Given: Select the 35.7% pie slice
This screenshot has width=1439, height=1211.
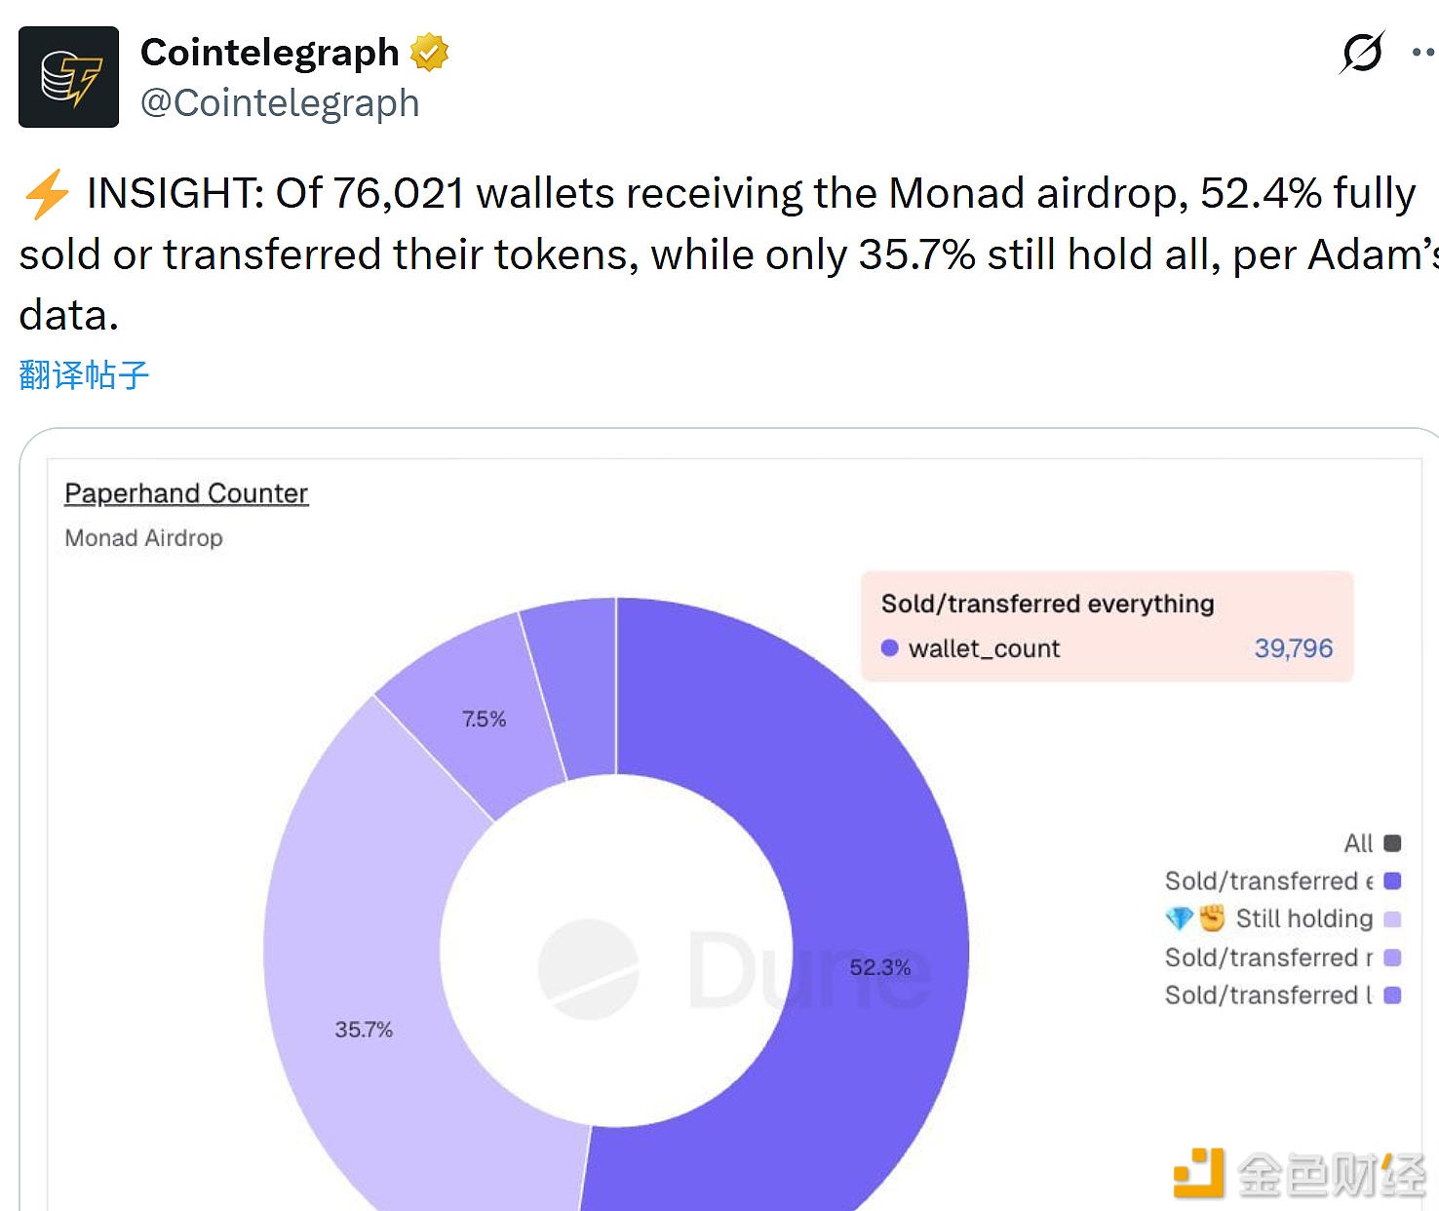Looking at the screenshot, I should pyautogui.click(x=365, y=1029).
